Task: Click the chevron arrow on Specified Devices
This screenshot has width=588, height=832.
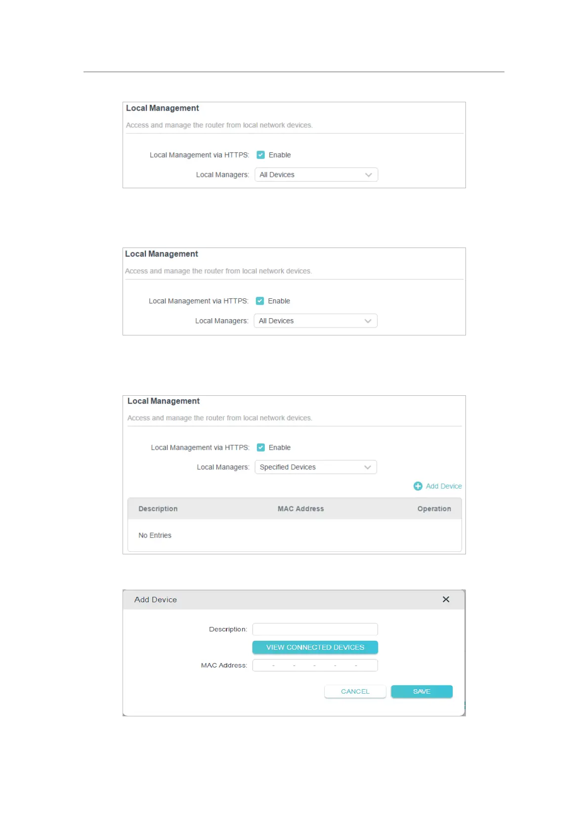Action: (x=368, y=467)
